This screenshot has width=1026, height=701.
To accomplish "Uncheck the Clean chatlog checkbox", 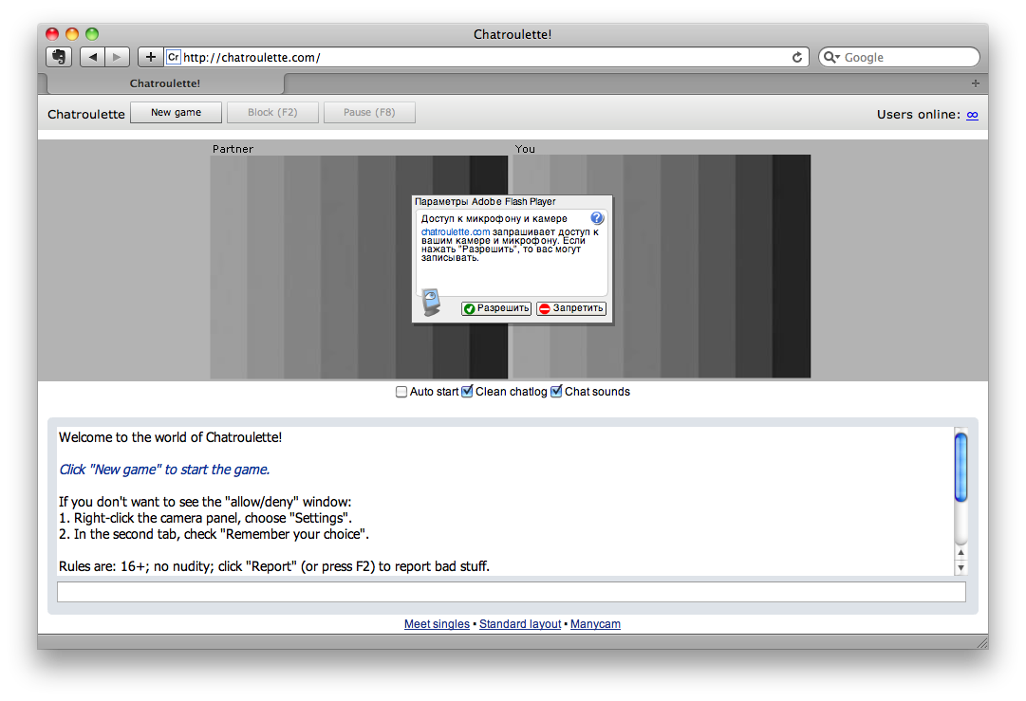I will pos(467,392).
